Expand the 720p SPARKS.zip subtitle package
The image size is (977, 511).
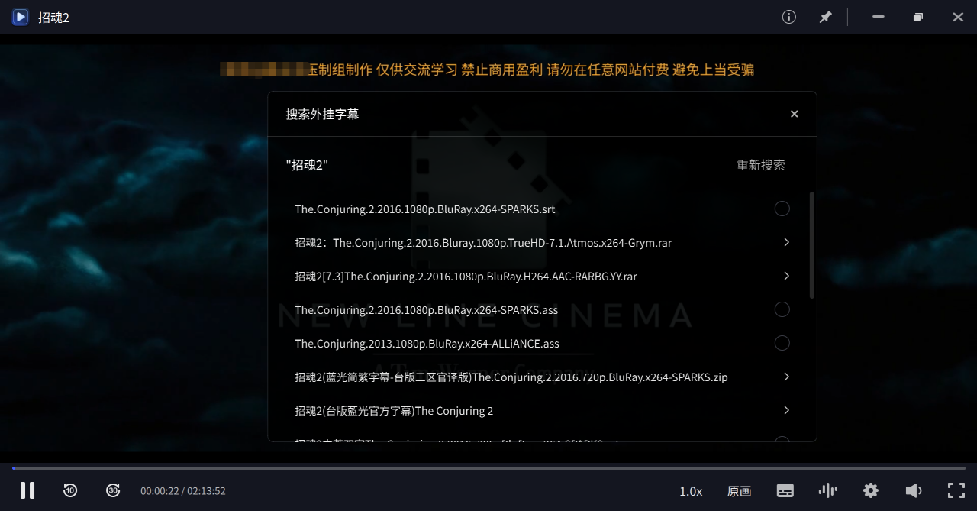786,377
